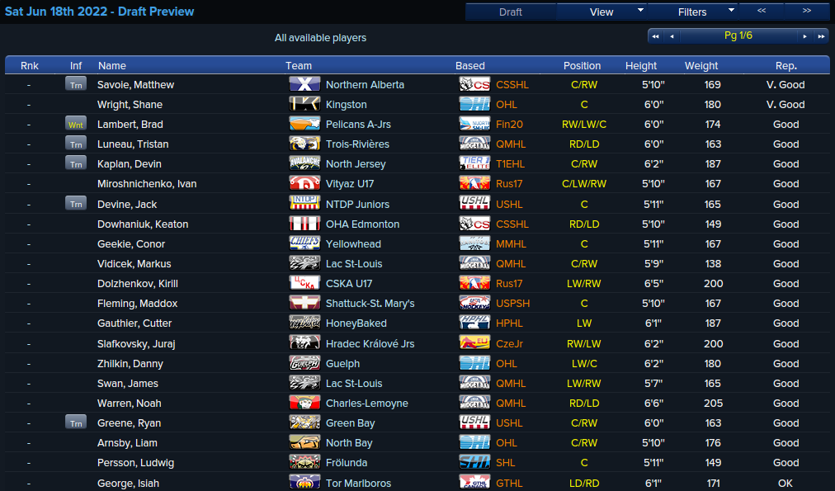This screenshot has height=491, width=835.
Task: Click the Hradec Králové Jrs logo
Action: pyautogui.click(x=304, y=343)
